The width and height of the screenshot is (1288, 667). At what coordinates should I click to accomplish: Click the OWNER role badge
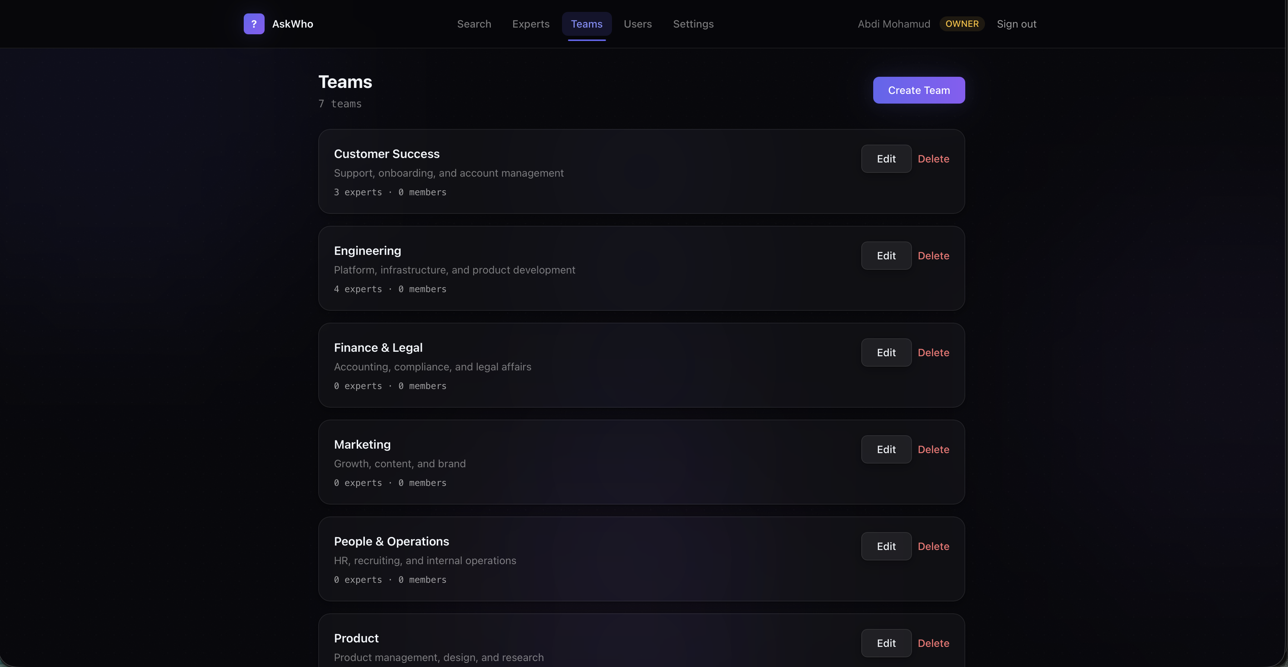pos(962,24)
